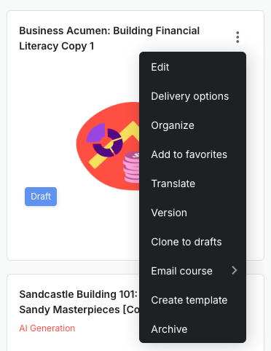This screenshot has height=351, width=271.
Task: Choose Organize in the context menu
Action: pos(192,125)
